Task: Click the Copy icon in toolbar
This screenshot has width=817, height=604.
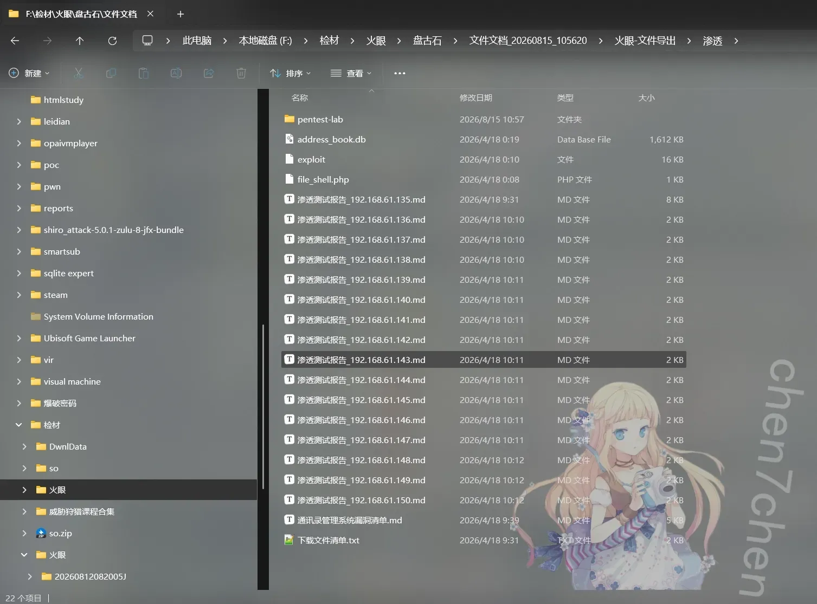Action: (111, 73)
